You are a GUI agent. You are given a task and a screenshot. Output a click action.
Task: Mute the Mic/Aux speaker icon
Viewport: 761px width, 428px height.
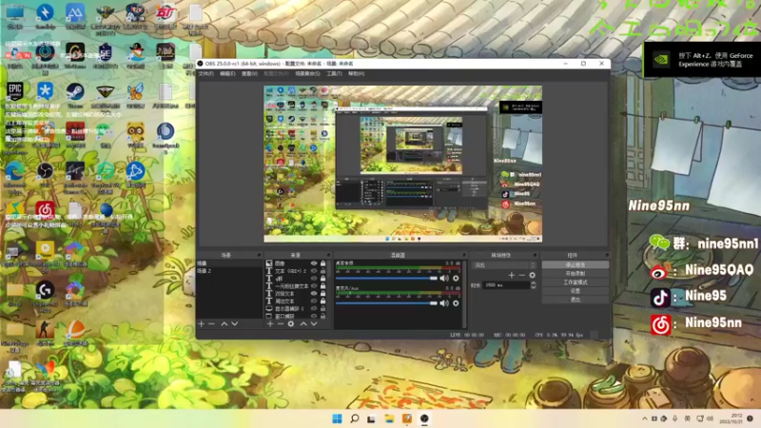(444, 303)
